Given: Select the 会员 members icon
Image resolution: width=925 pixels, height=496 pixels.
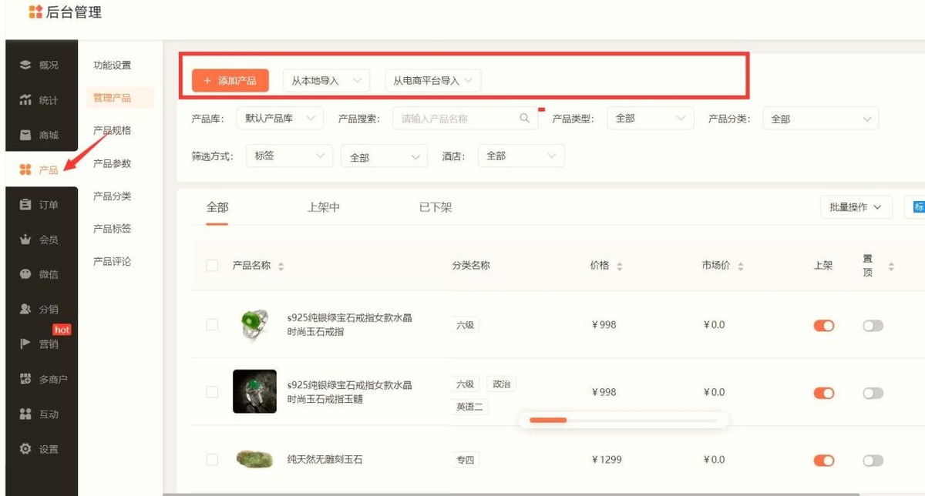Looking at the screenshot, I should point(39,239).
